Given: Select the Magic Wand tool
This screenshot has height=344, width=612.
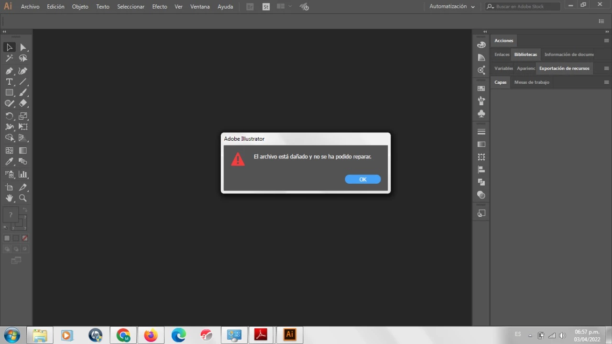Looking at the screenshot, I should [9, 58].
